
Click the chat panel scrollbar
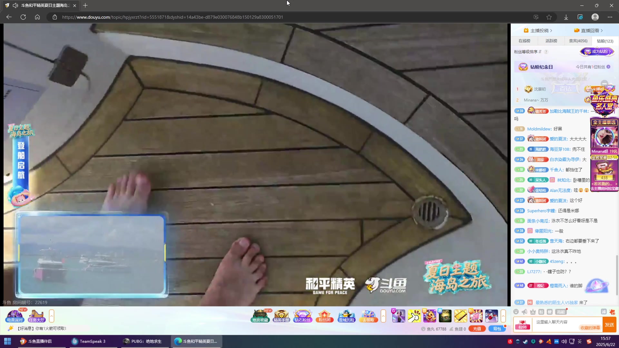click(617, 275)
